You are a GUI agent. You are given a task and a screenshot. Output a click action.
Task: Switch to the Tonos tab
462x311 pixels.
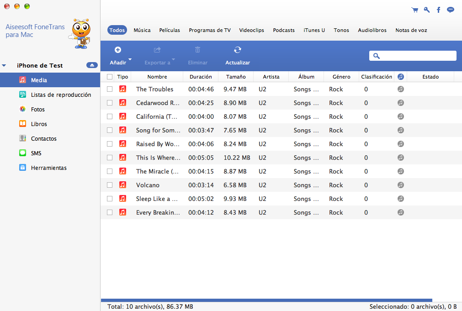pyautogui.click(x=341, y=30)
